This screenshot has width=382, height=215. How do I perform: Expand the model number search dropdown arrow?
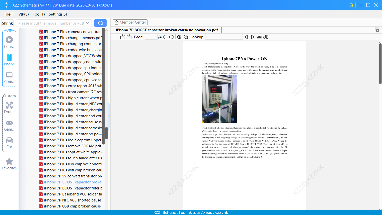point(88,23)
